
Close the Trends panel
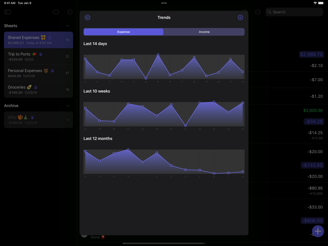coord(240,18)
